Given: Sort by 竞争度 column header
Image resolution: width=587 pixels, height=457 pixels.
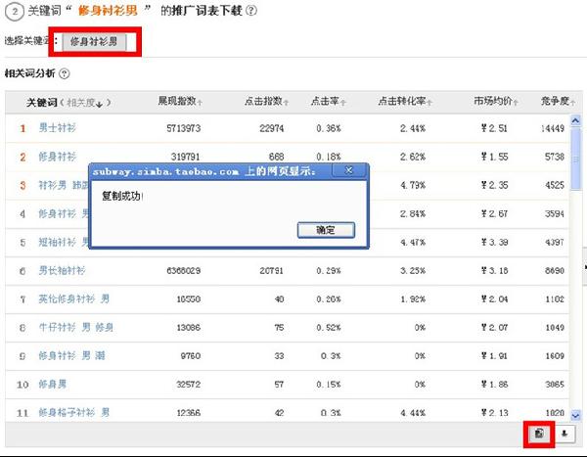Looking at the screenshot, I should (557, 101).
